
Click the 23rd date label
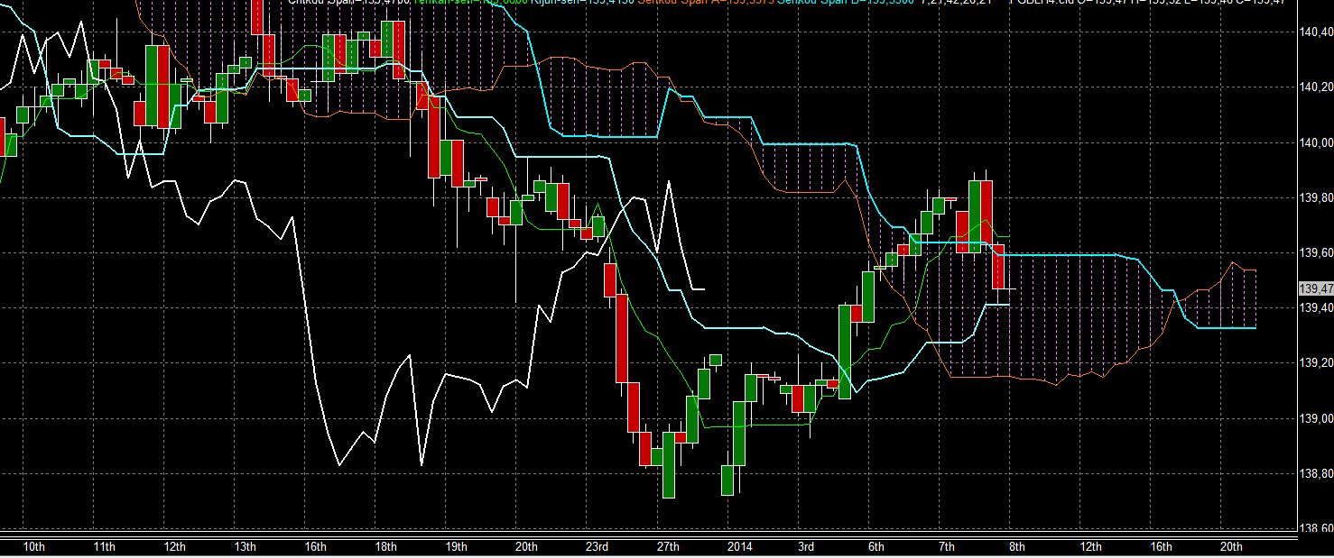(597, 547)
